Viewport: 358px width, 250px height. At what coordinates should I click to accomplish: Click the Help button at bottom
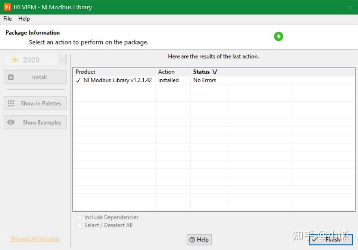tap(199, 240)
